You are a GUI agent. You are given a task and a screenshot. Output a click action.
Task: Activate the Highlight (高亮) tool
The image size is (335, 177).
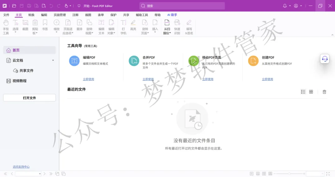click(133, 25)
